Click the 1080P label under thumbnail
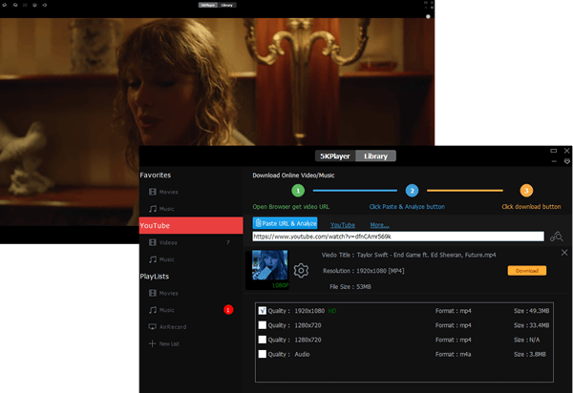The width and height of the screenshot is (573, 393). pos(280,285)
